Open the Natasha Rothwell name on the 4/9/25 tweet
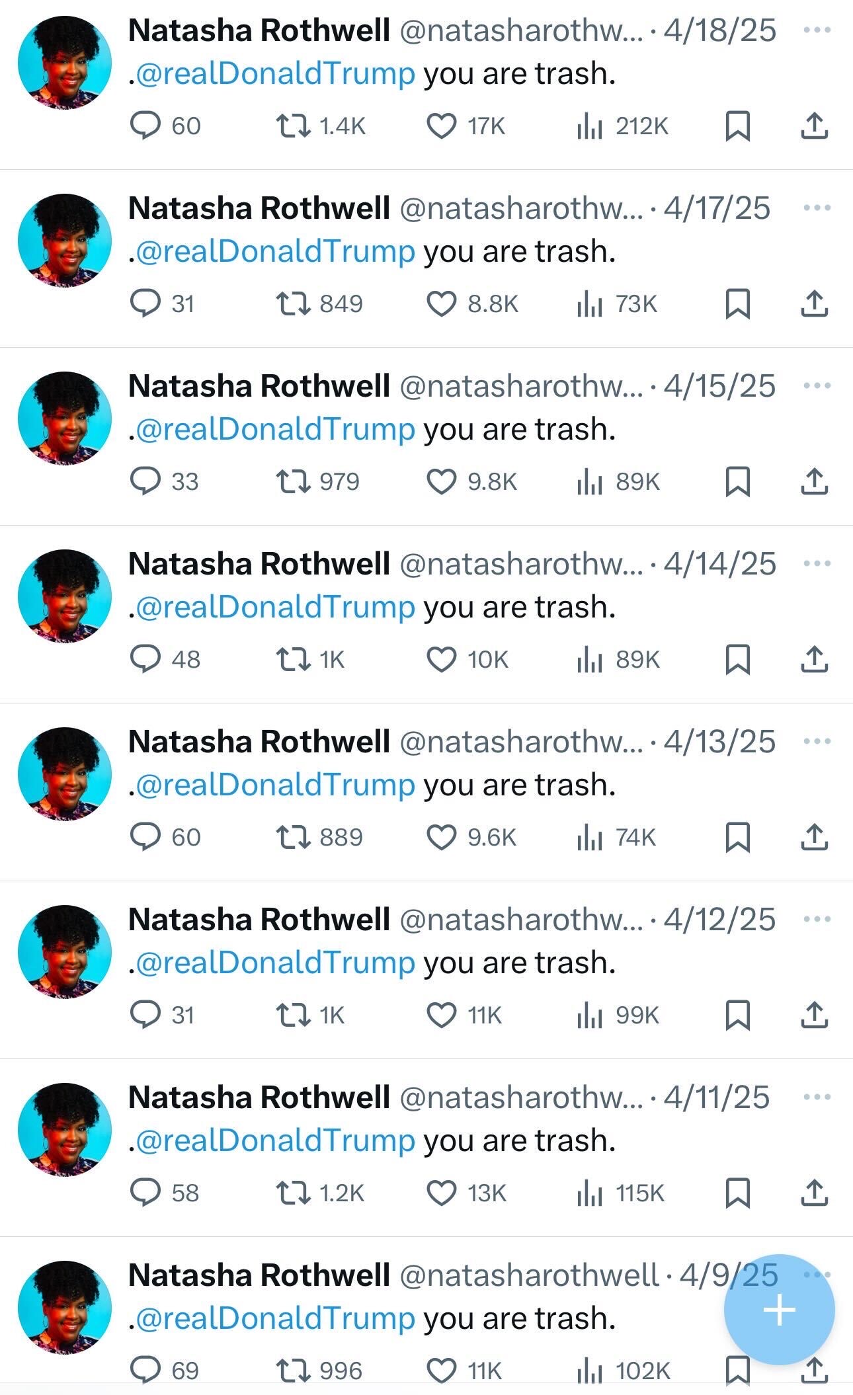This screenshot has height=1395, width=853. (x=259, y=1275)
